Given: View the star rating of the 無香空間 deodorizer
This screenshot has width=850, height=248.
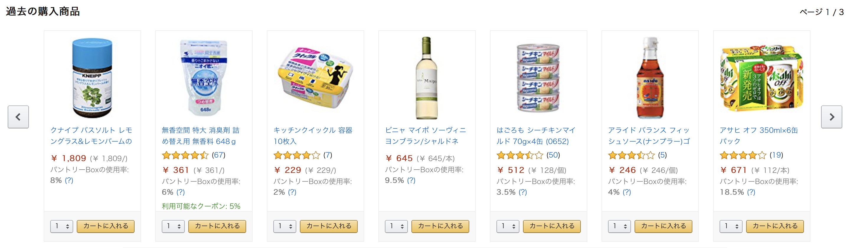Looking at the screenshot, I should point(185,155).
